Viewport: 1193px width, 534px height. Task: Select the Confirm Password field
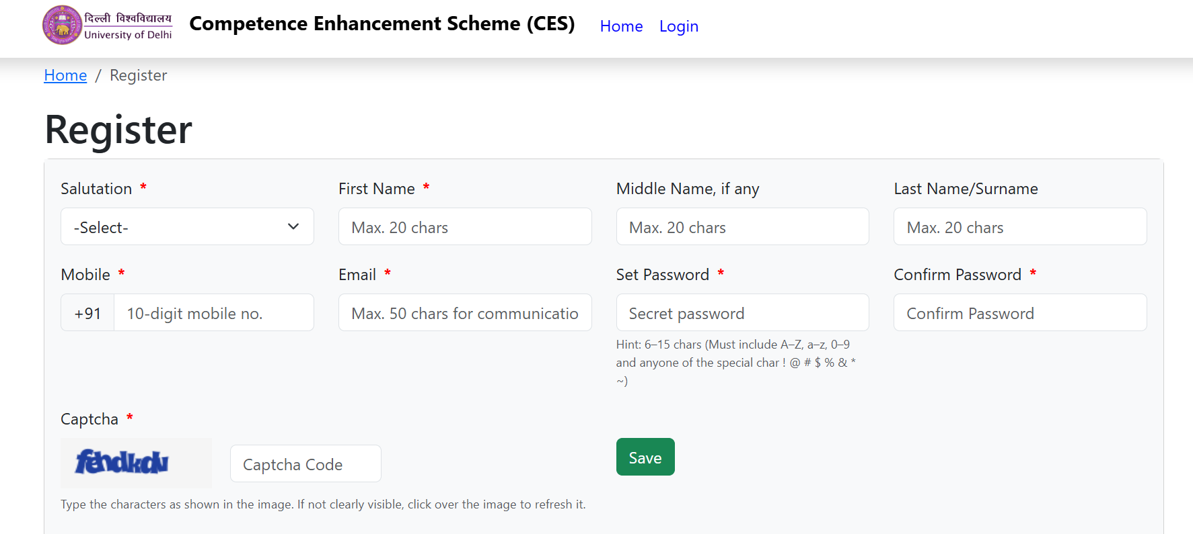pos(1020,312)
